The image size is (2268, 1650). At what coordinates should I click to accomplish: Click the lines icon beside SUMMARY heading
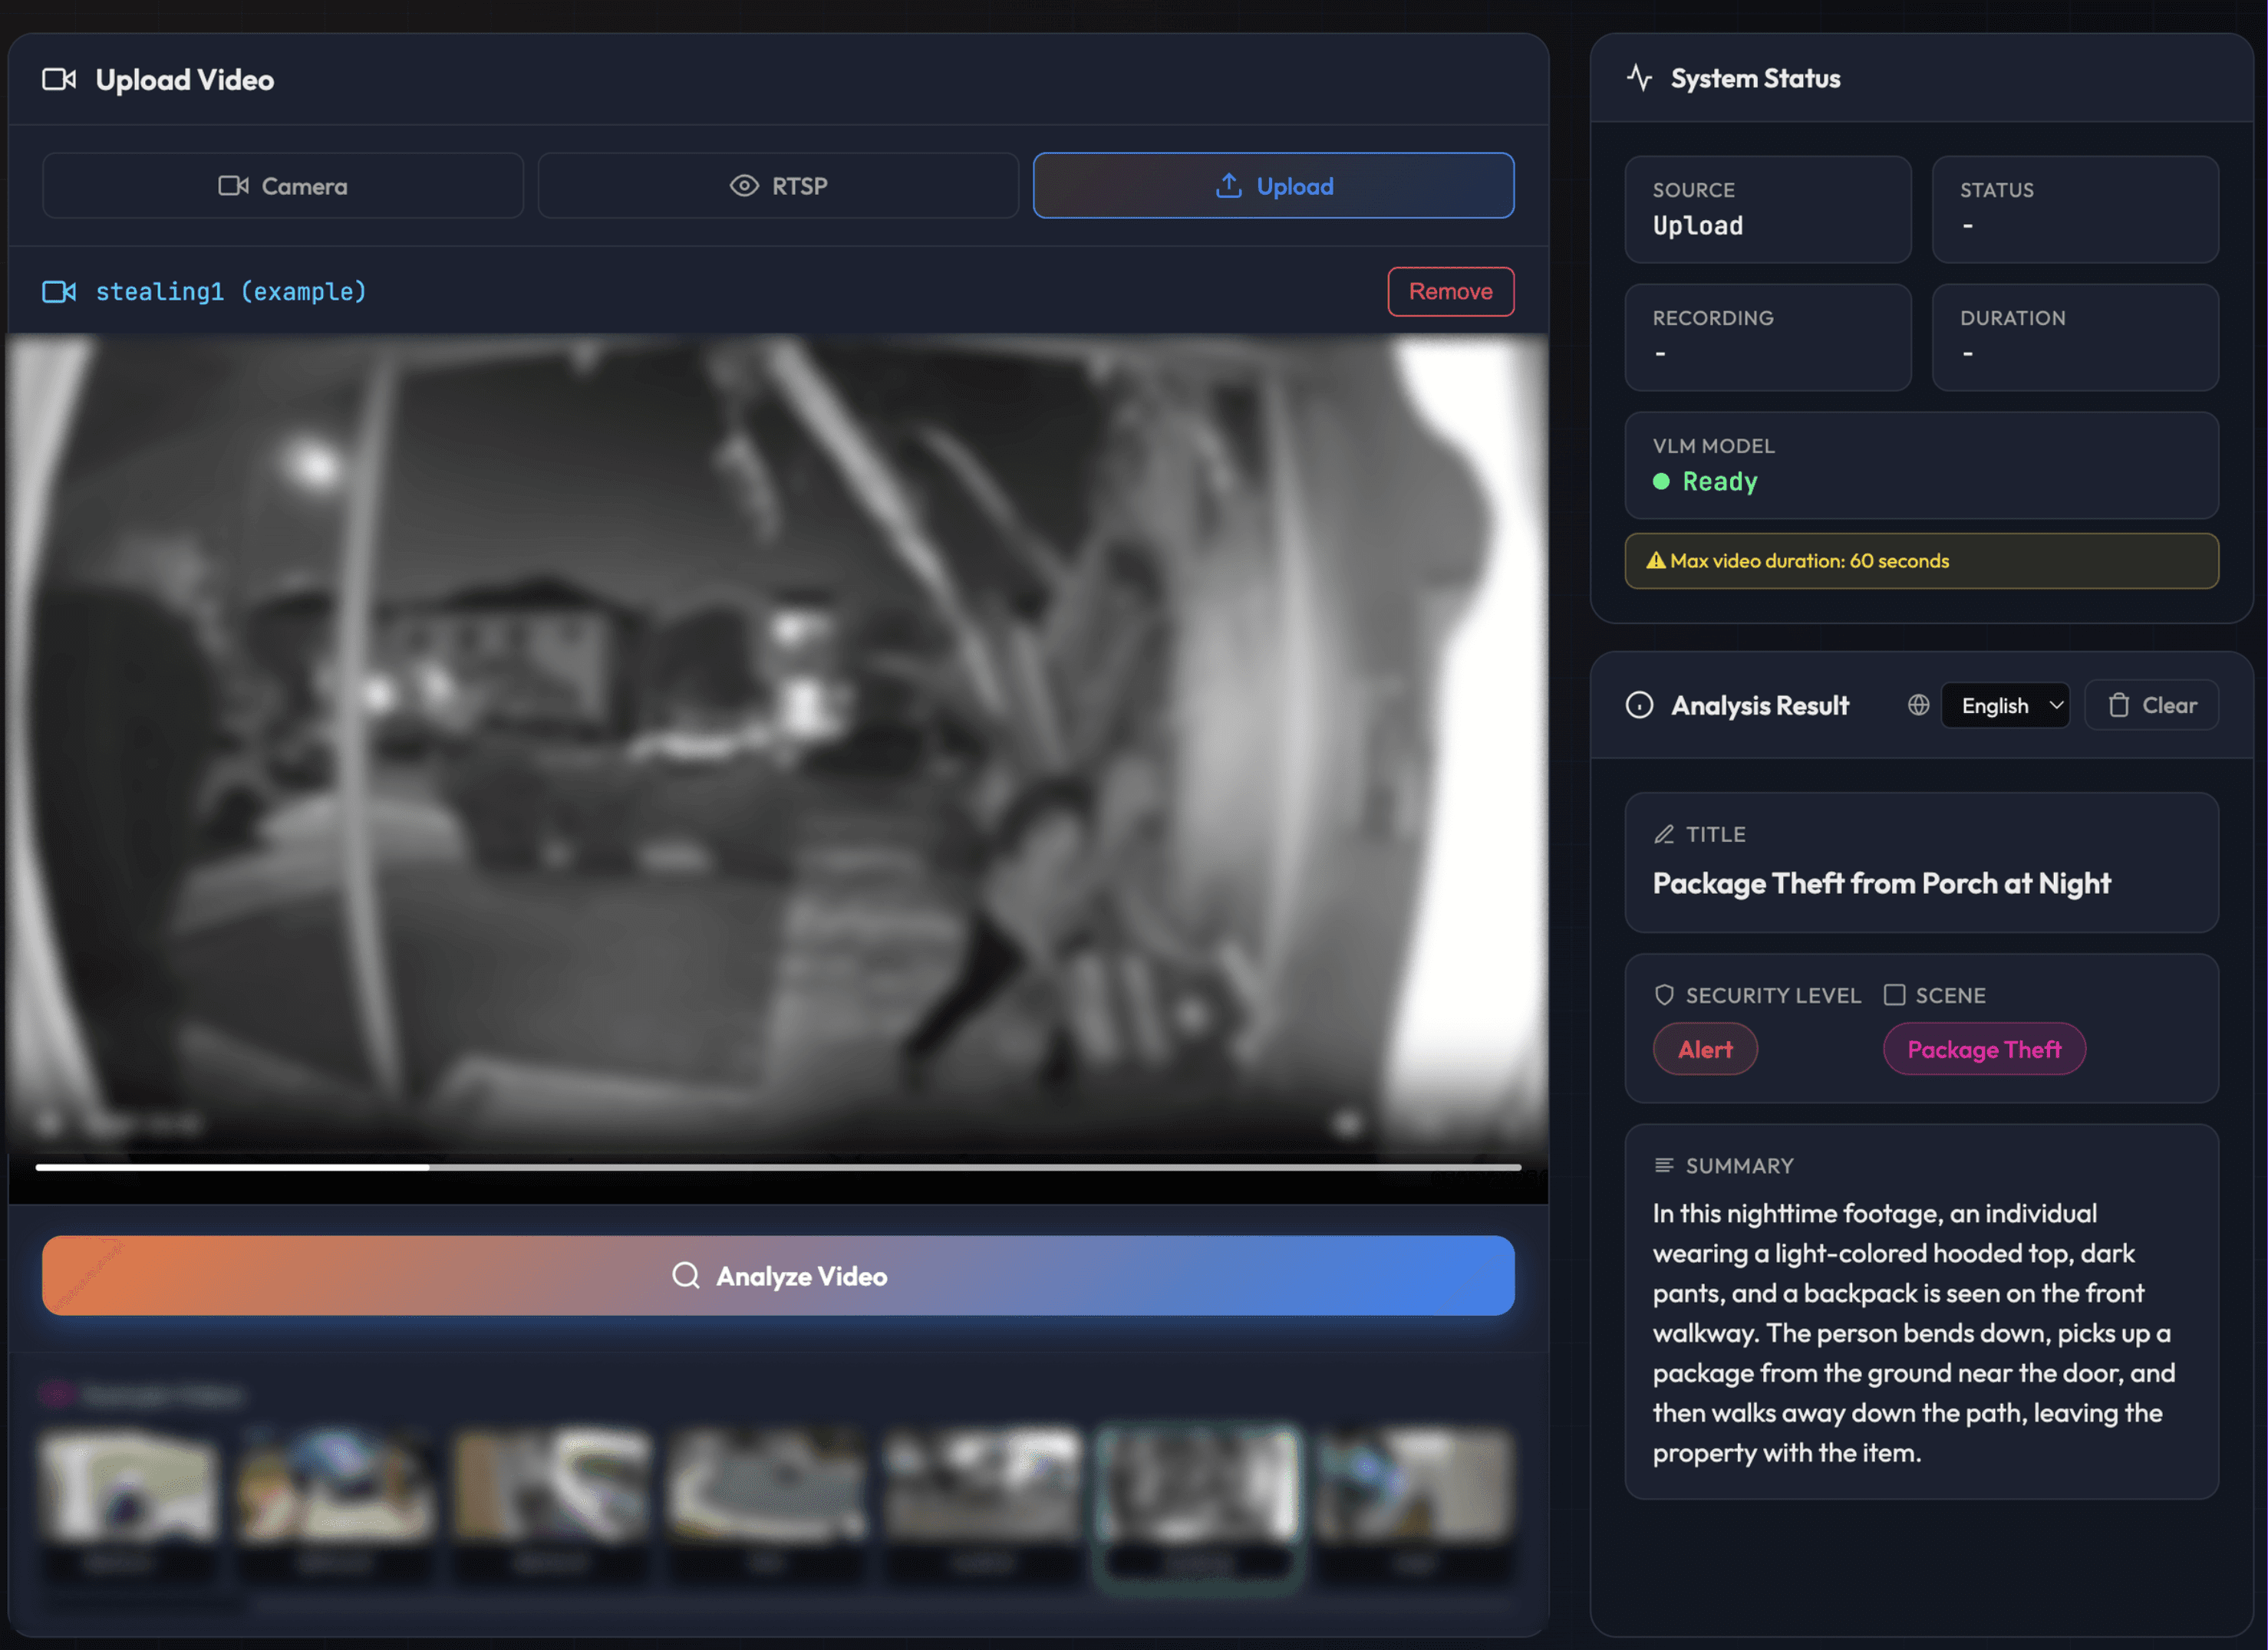tap(1663, 1166)
